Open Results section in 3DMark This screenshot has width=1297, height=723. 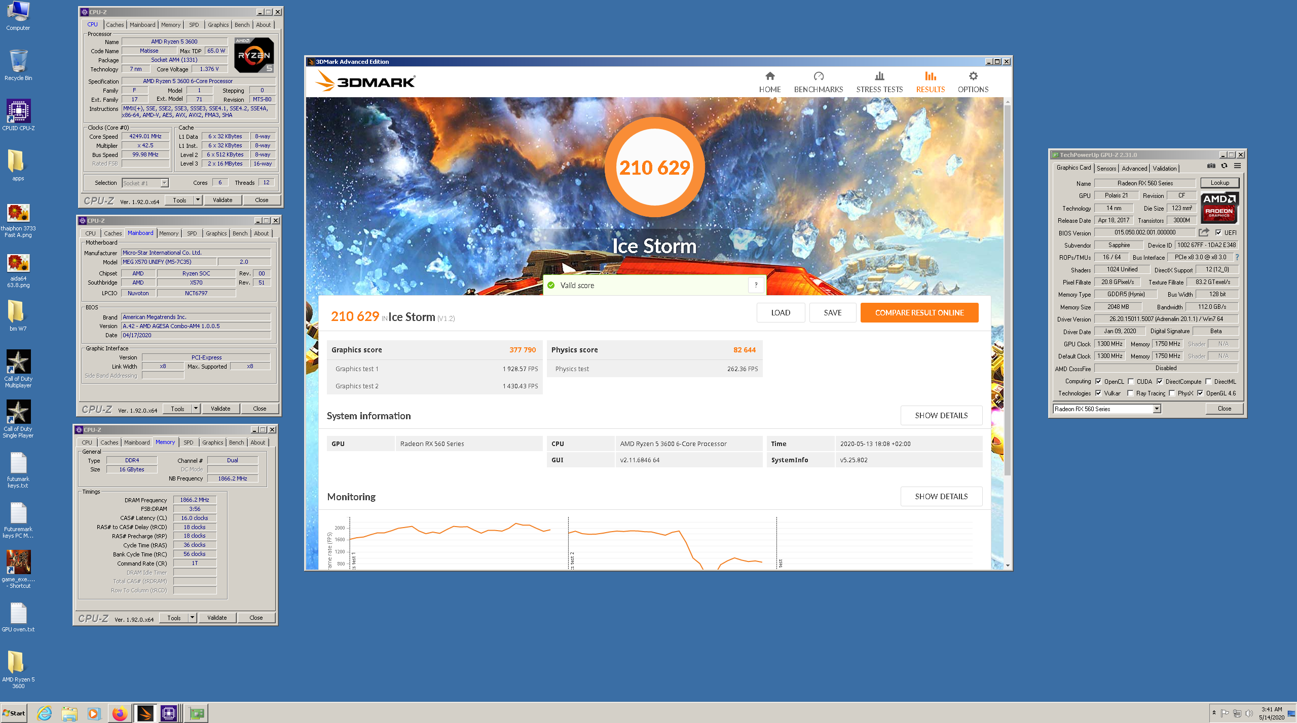[x=930, y=82]
